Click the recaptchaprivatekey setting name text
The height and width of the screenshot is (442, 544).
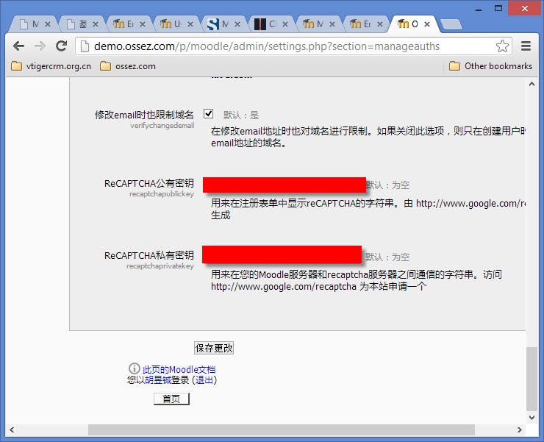coord(160,266)
